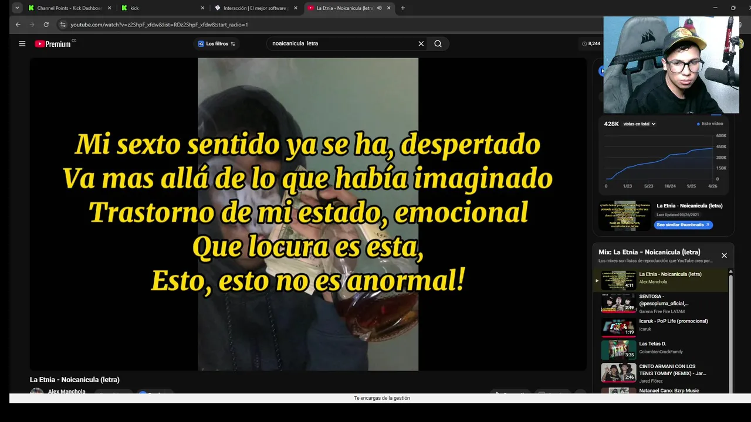
Task: Open the 'Los filtros' extension button
Action: (216, 44)
